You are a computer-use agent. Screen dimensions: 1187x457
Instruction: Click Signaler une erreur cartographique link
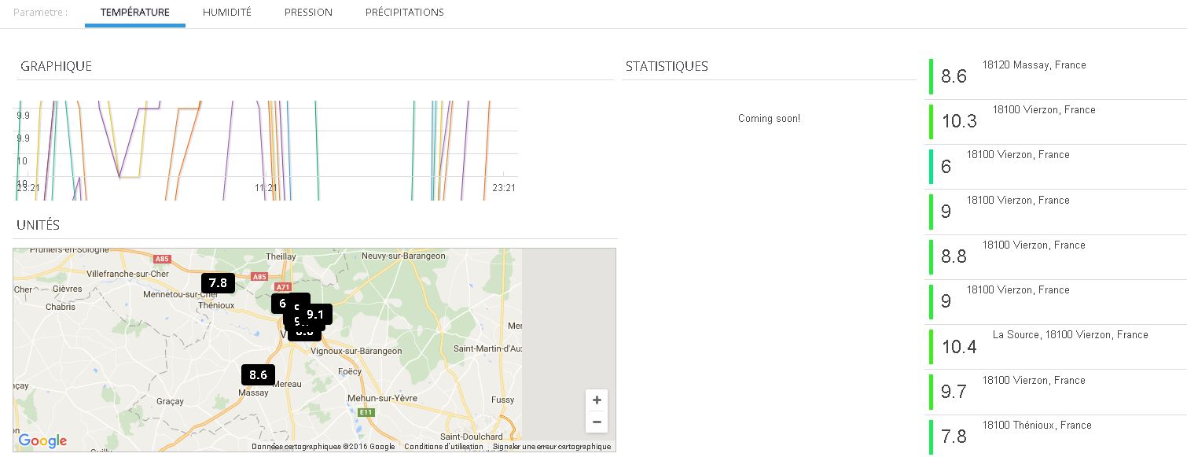[551, 447]
